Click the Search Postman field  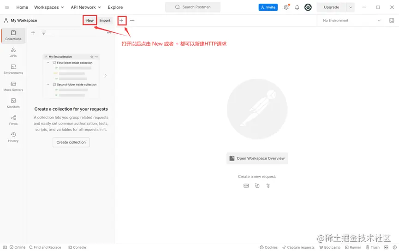(193, 7)
